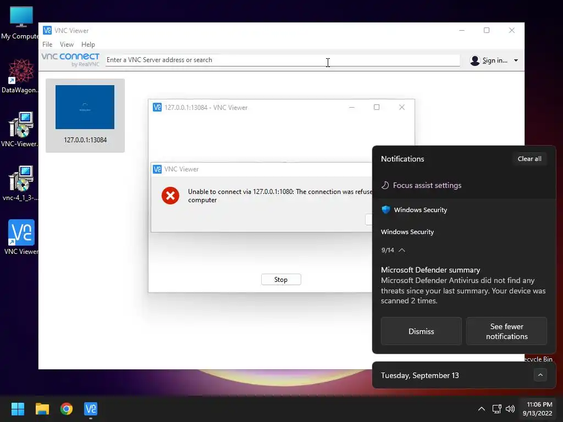
Task: Choose See fewer notifications
Action: tap(506, 331)
